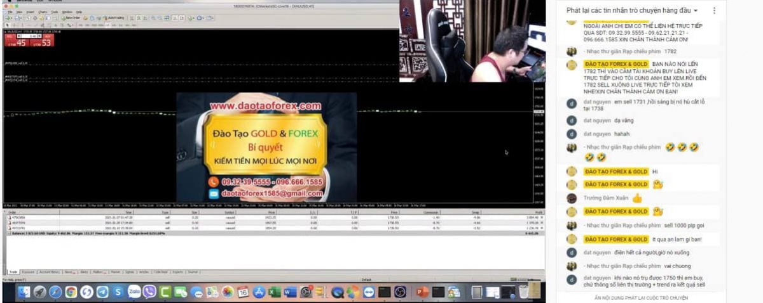
Task: Open the View menu
Action: [x=19, y=12]
